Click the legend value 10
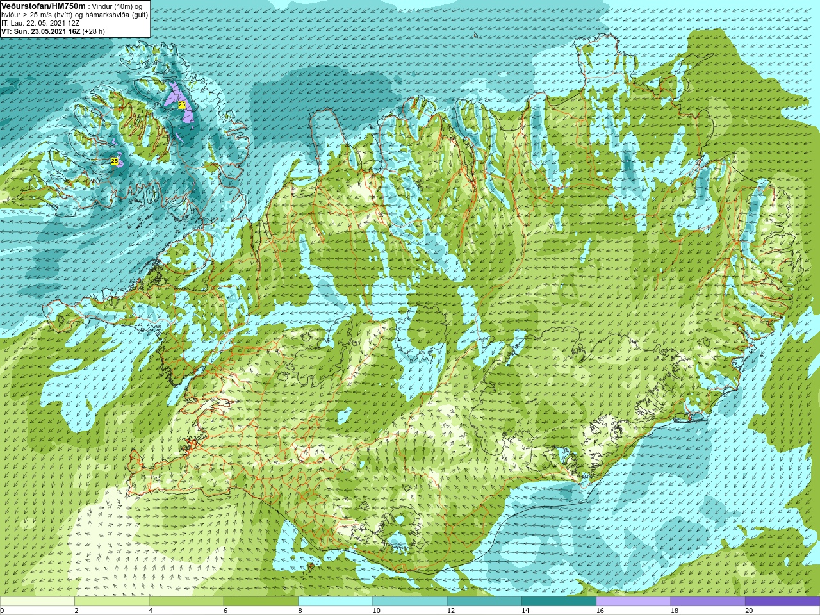The height and width of the screenshot is (615, 820). pos(377,611)
